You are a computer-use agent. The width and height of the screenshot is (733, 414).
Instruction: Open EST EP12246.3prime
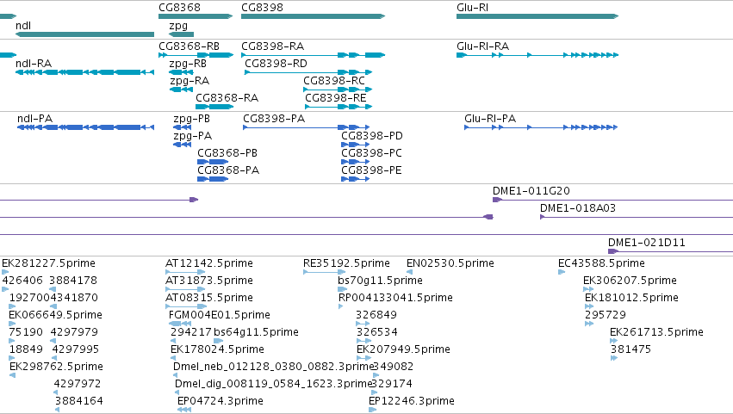(412, 402)
